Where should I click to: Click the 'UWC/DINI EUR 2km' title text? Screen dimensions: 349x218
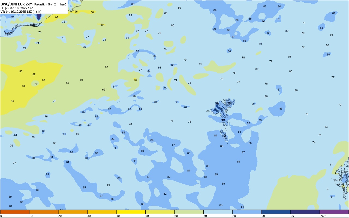17,4
